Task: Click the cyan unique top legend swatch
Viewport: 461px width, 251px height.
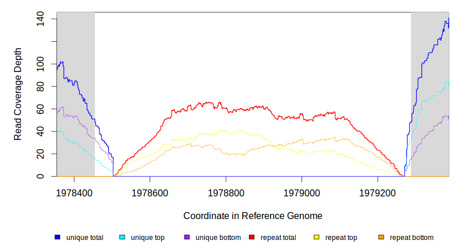Action: [122, 238]
